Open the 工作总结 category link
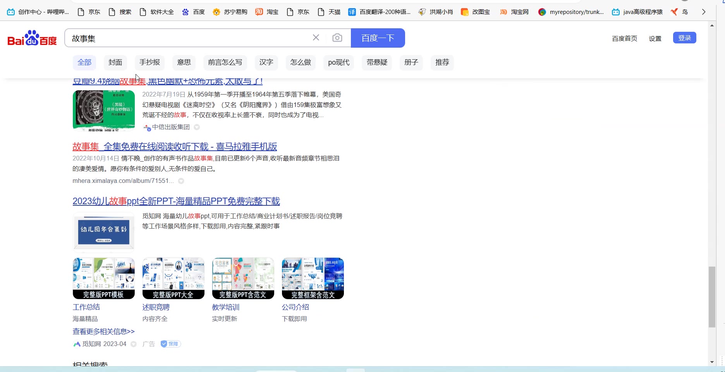725x372 pixels. pos(86,307)
